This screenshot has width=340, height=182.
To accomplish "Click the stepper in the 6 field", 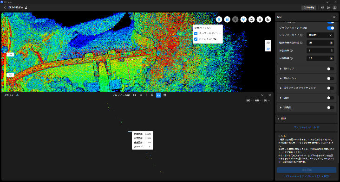I will (x=331, y=50).
